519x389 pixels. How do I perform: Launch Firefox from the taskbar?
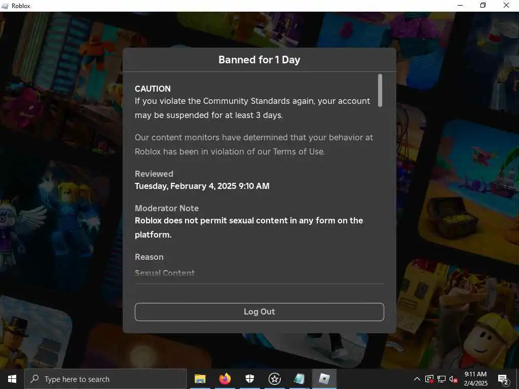(225, 379)
